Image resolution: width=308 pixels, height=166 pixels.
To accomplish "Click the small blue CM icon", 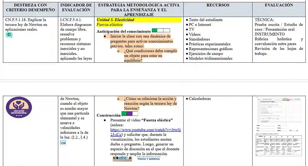I will pyautogui.click(x=63, y=143).
